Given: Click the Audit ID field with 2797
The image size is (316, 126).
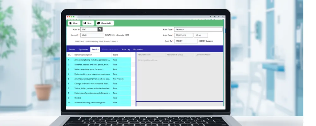Looking at the screenshot, I should point(89,29).
